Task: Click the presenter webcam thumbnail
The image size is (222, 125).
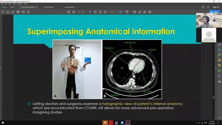Action: coord(209,20)
